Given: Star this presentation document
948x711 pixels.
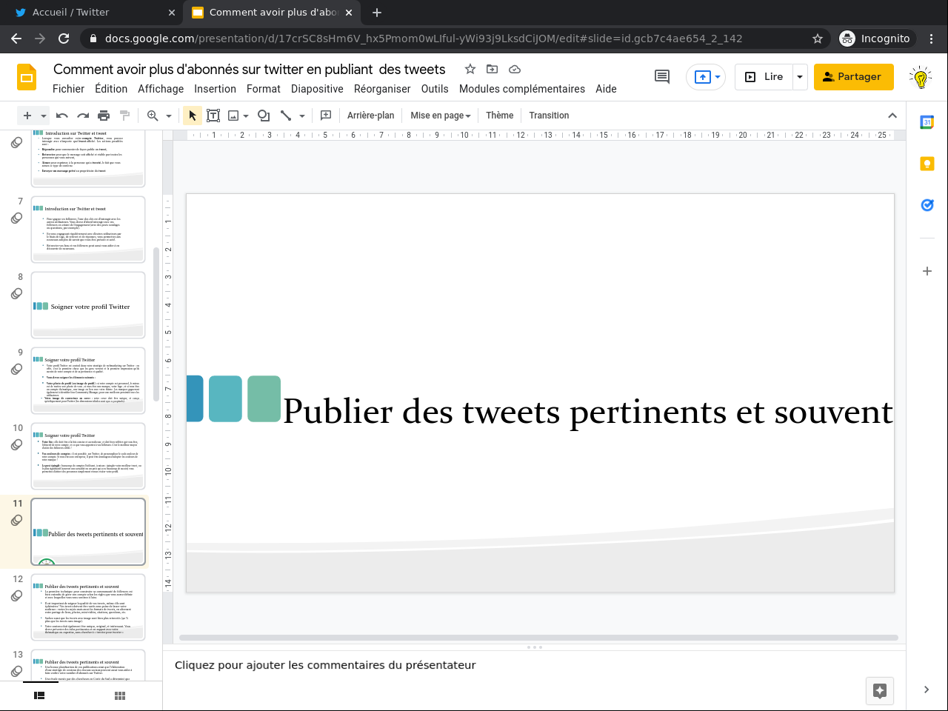Looking at the screenshot, I should click(470, 69).
